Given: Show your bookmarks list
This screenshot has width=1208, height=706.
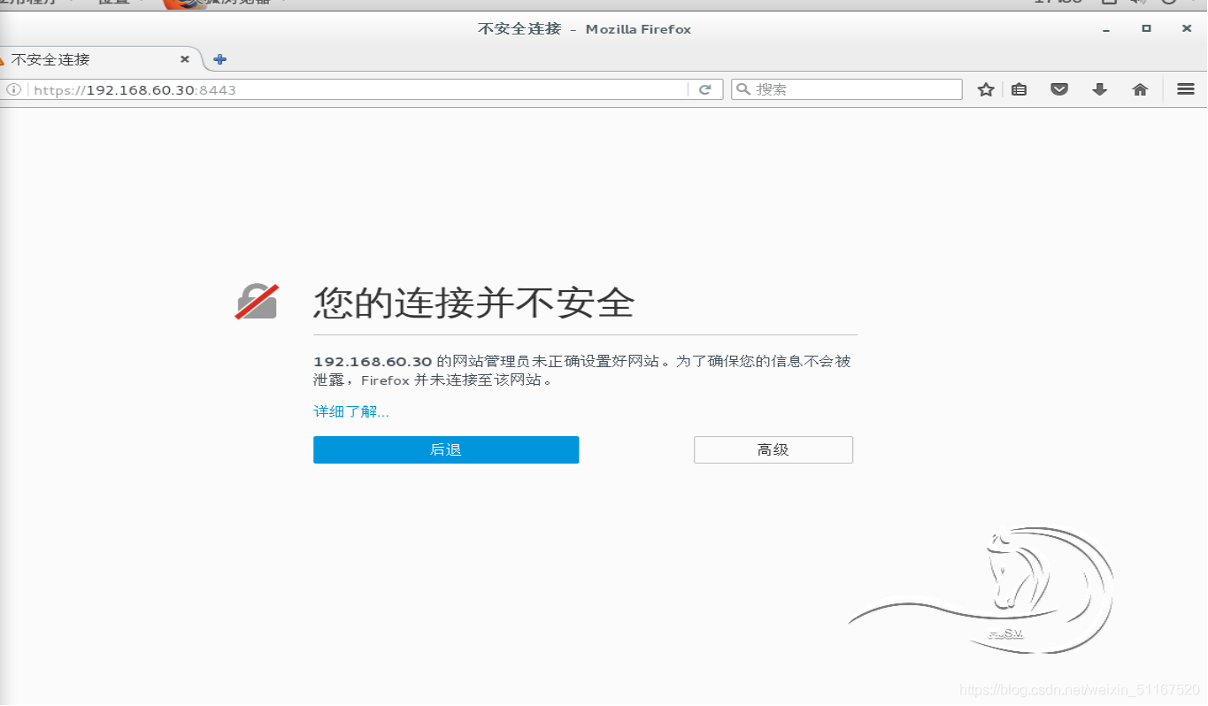Looking at the screenshot, I should tap(1019, 89).
